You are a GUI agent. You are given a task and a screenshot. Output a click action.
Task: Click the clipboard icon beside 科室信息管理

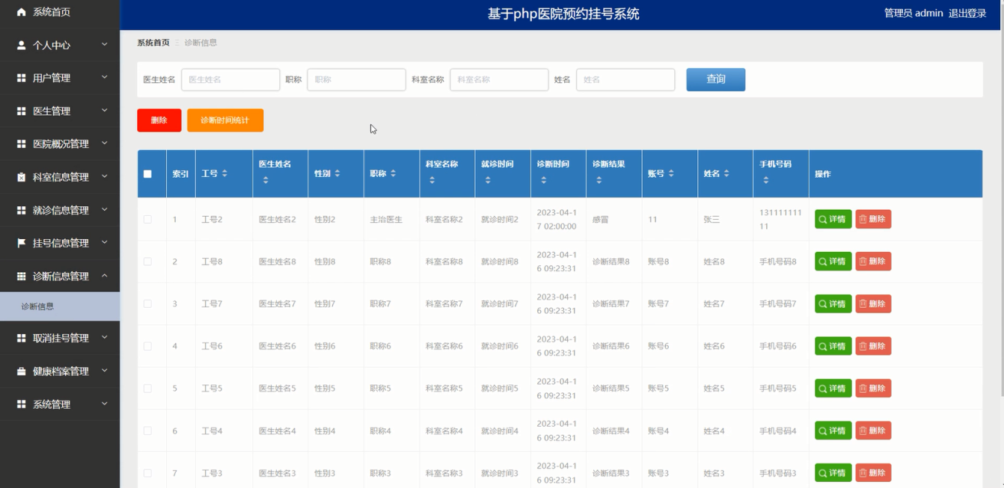(21, 177)
